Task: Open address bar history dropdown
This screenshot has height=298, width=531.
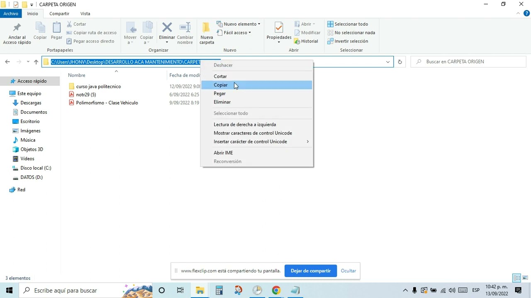Action: (x=388, y=62)
